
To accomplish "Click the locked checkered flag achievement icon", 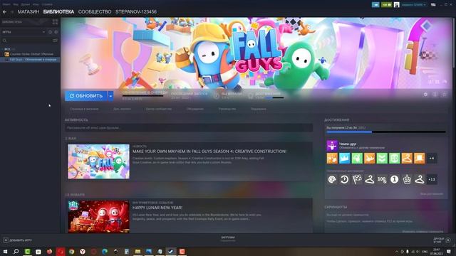I will (x=357, y=179).
